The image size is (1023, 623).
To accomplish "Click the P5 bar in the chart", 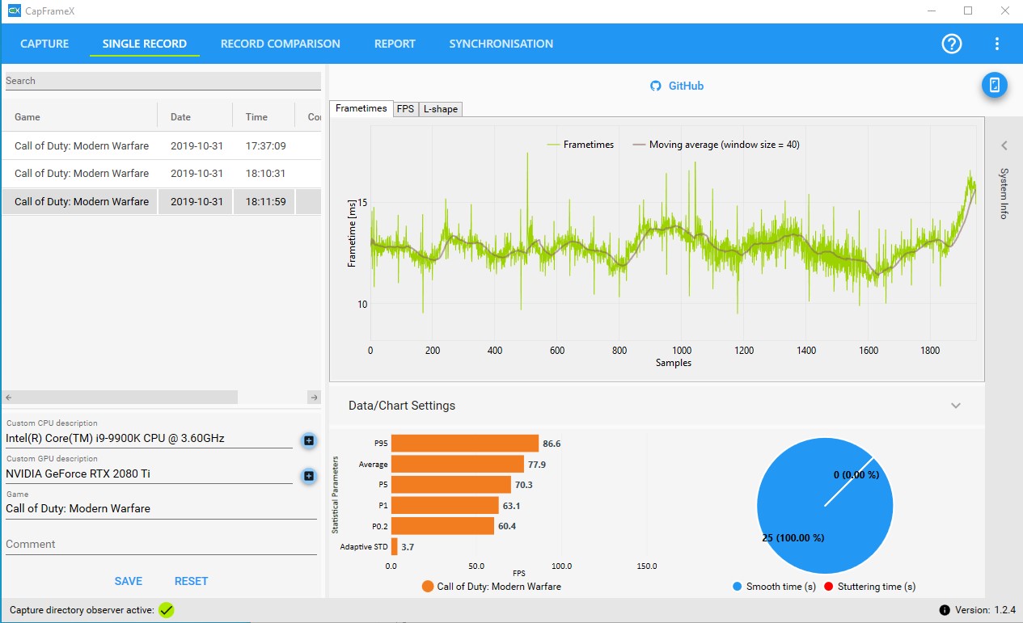I will [451, 485].
